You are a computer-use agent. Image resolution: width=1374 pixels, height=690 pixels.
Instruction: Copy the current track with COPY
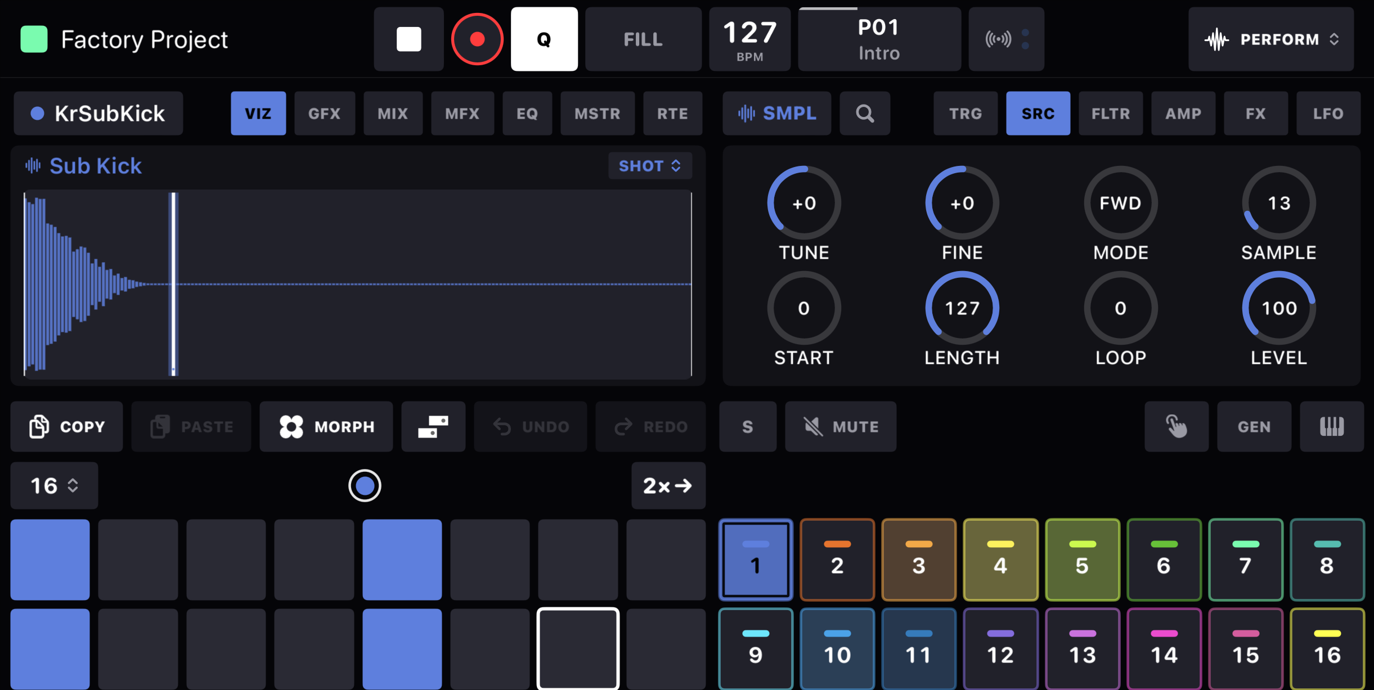click(67, 427)
